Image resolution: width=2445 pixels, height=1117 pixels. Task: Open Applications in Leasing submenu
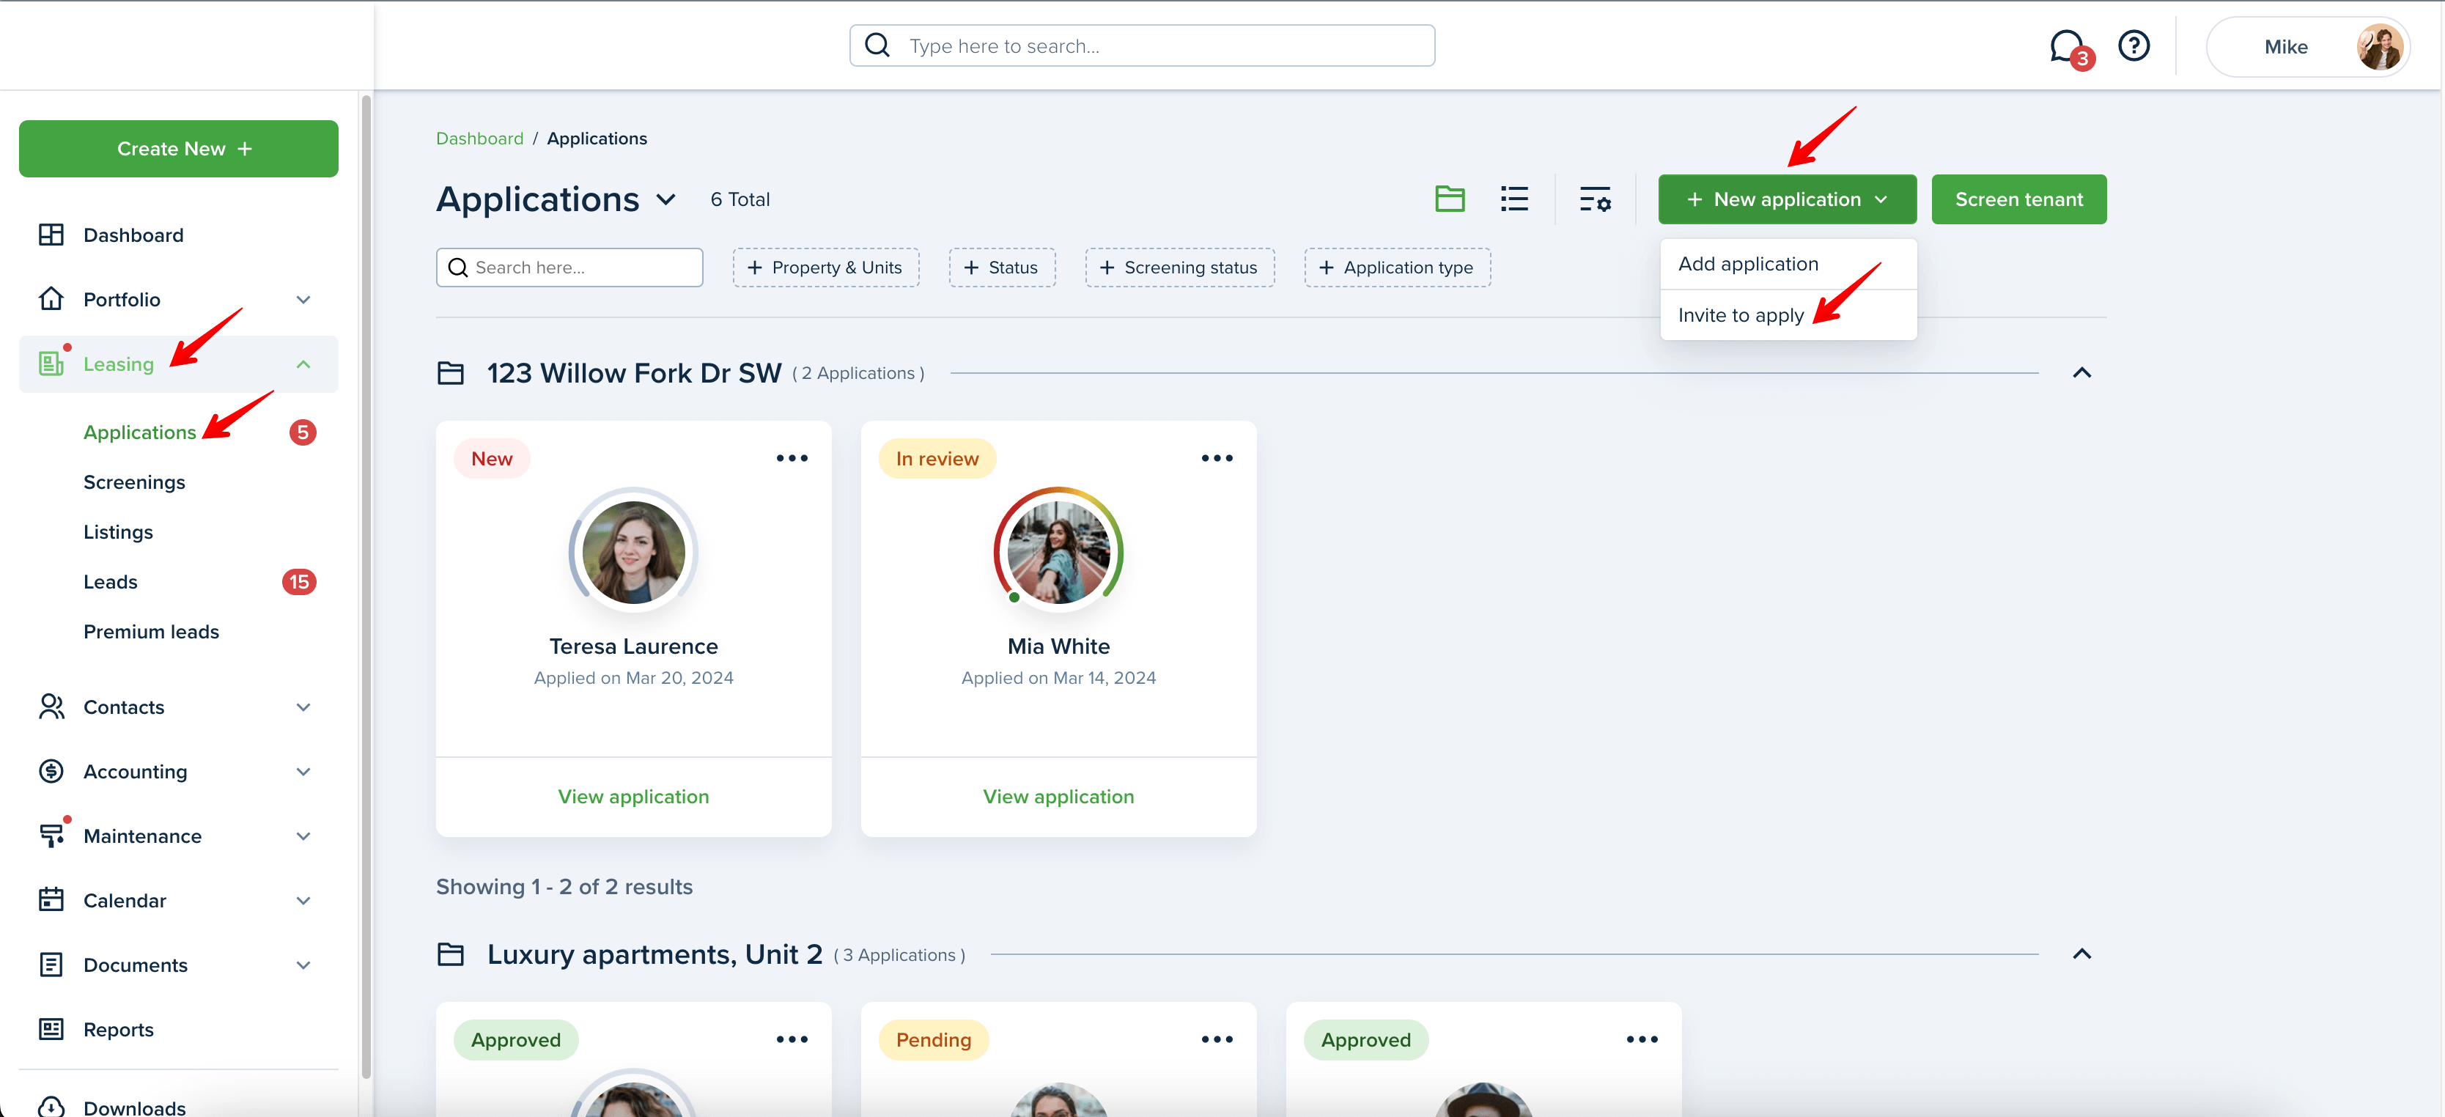(139, 432)
